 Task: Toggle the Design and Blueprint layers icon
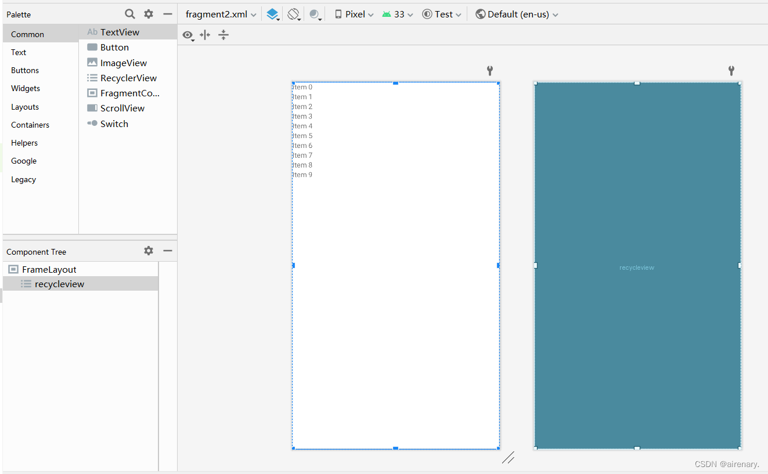272,13
